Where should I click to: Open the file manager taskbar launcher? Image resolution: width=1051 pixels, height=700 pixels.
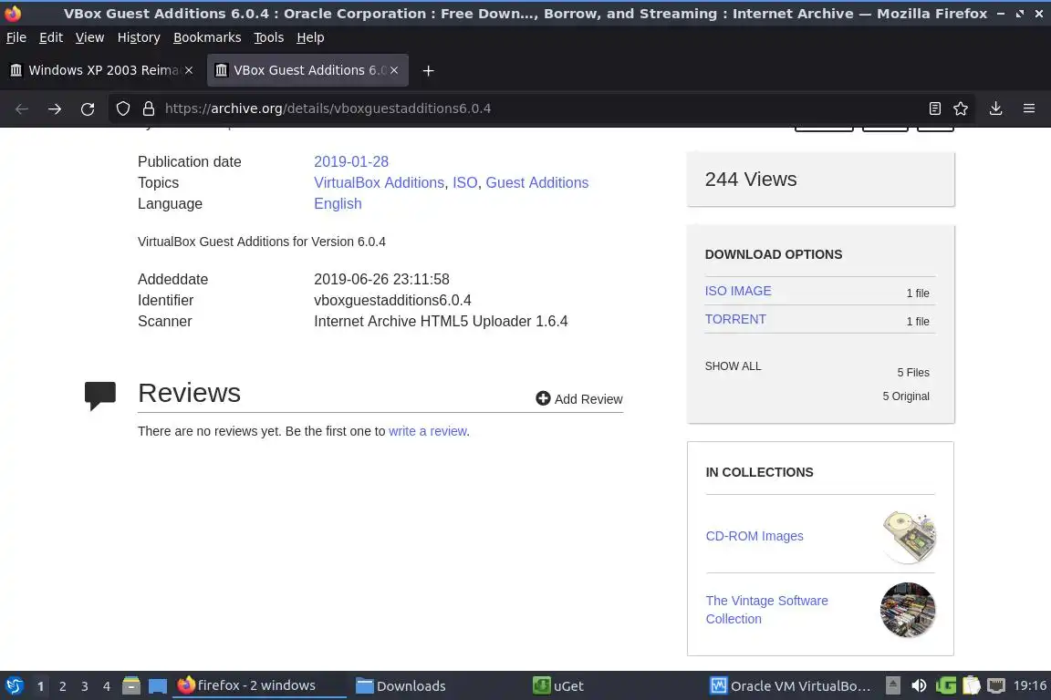click(x=131, y=685)
